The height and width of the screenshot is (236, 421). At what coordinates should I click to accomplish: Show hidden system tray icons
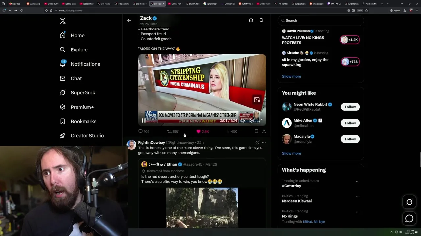[x=391, y=232]
